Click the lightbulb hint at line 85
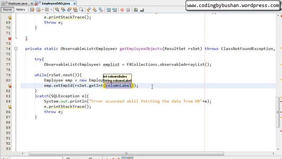The image size is (282, 159). pyautogui.click(x=10, y=107)
